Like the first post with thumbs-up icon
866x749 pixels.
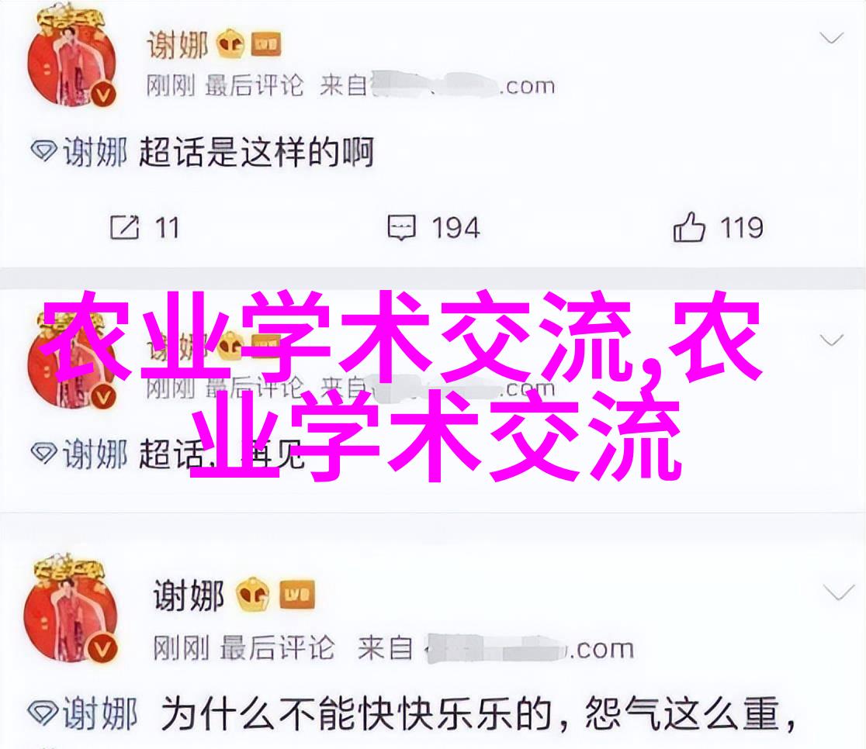click(x=689, y=227)
